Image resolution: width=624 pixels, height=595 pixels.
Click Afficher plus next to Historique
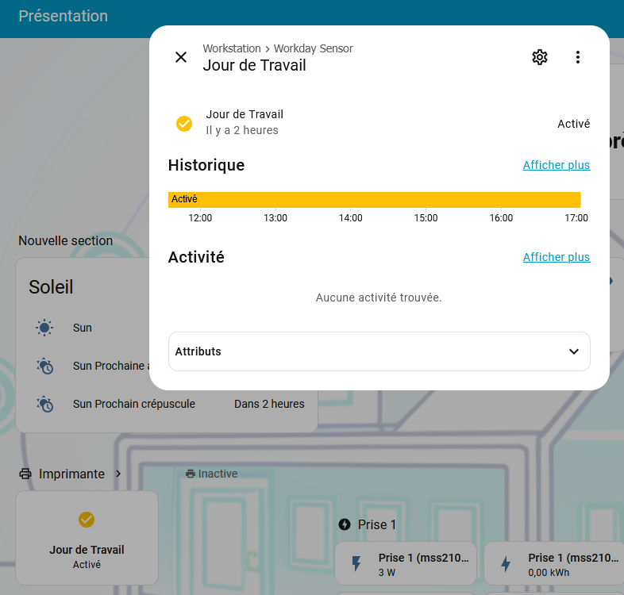pyautogui.click(x=556, y=165)
